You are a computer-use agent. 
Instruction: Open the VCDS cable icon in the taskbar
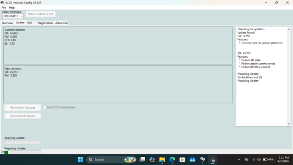pyautogui.click(x=202, y=159)
